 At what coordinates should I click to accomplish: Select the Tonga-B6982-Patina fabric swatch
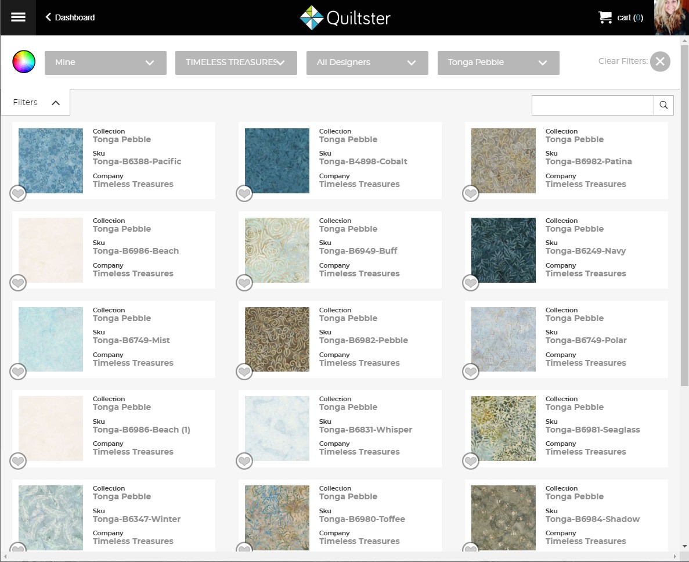[x=503, y=161]
